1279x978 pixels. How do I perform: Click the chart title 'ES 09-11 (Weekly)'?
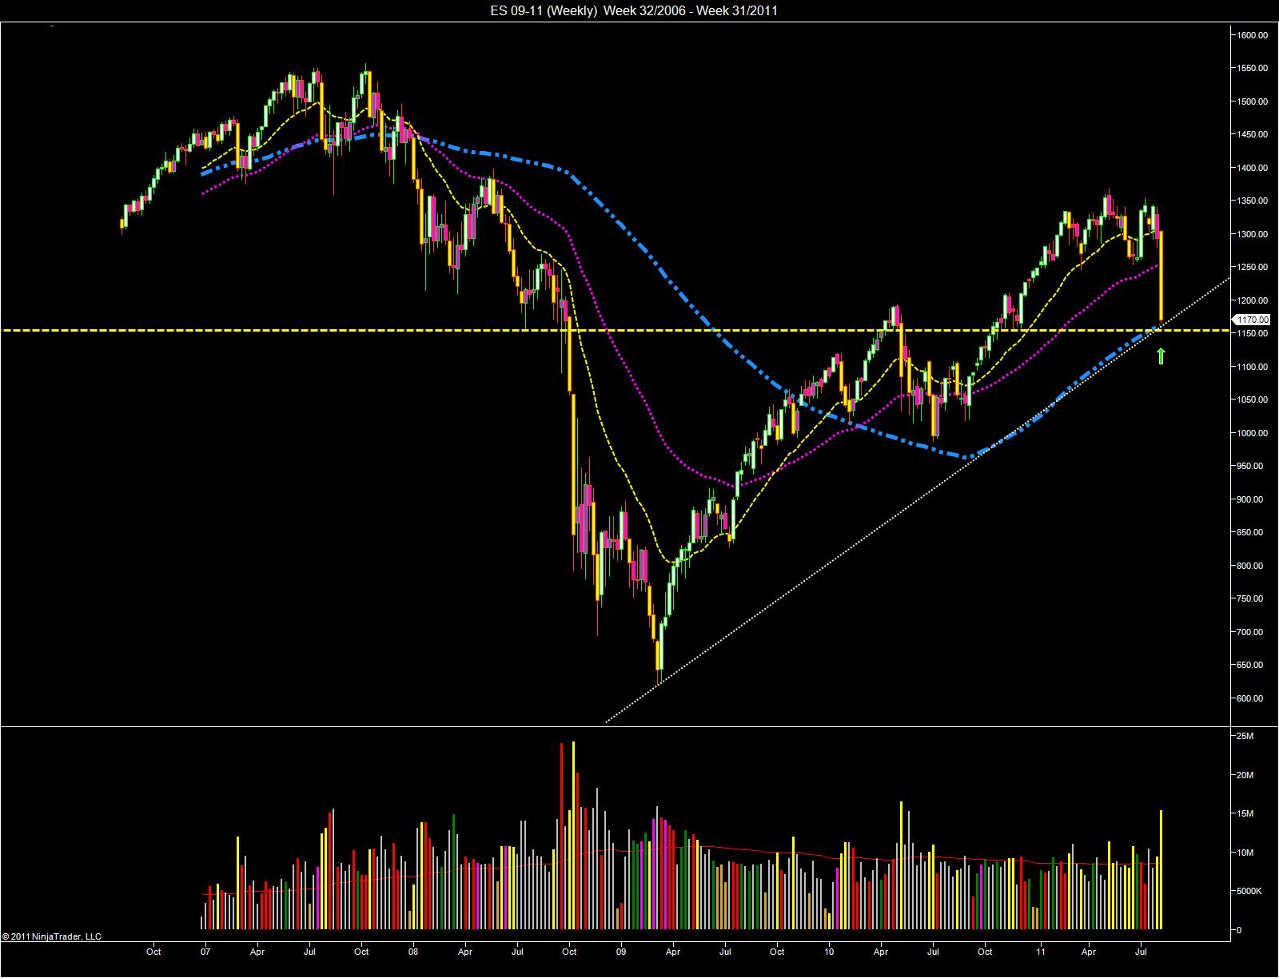coord(544,10)
